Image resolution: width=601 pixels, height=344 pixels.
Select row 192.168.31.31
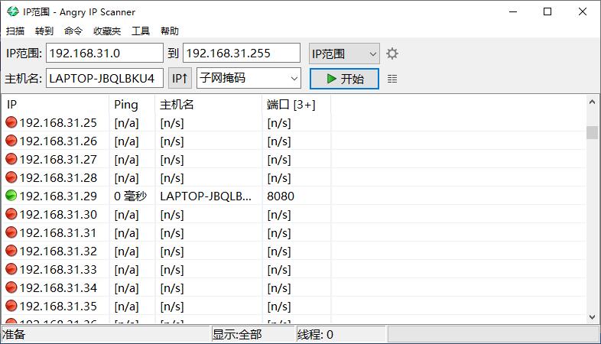(x=294, y=232)
